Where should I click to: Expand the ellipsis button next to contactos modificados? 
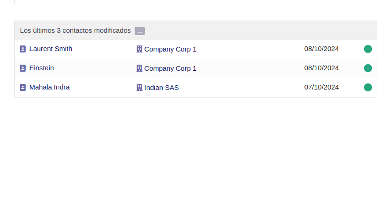[x=140, y=31]
